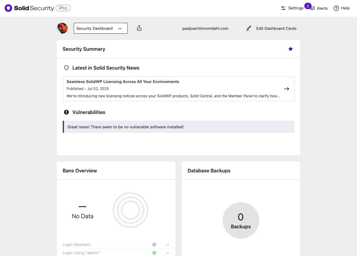Click the arrow icon on news item
Screen dimensions: 357x256
[x=287, y=89]
